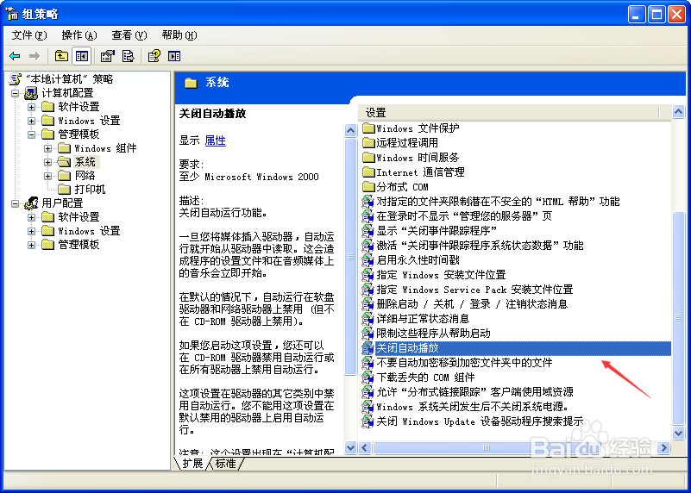The height and width of the screenshot is (493, 691).
Task: Click the 属性 link
Action: coord(216,140)
